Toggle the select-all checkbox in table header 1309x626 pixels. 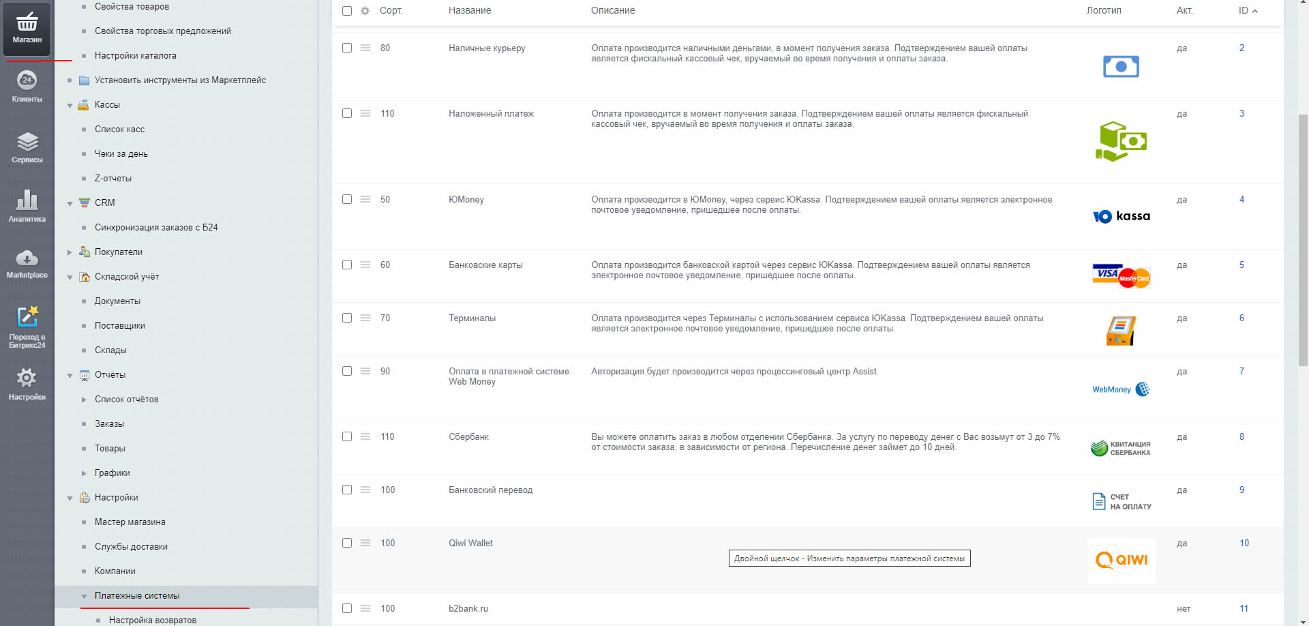coord(347,11)
